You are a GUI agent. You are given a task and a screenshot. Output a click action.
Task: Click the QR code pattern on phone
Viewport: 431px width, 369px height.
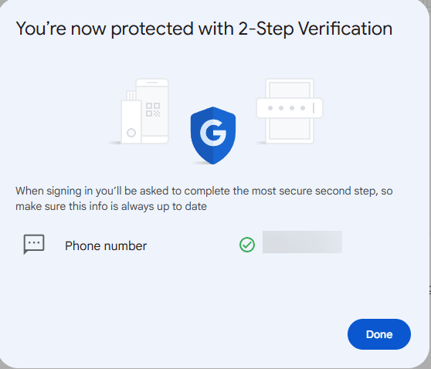point(153,110)
